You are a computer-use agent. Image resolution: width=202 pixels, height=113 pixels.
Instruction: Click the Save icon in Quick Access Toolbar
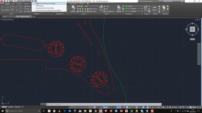tap(11, 1)
